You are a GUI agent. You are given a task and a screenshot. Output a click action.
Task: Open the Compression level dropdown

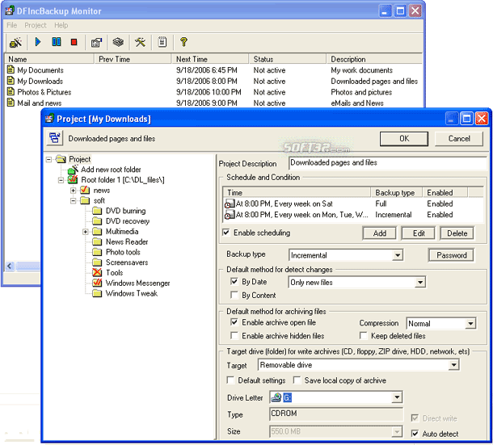coord(470,323)
